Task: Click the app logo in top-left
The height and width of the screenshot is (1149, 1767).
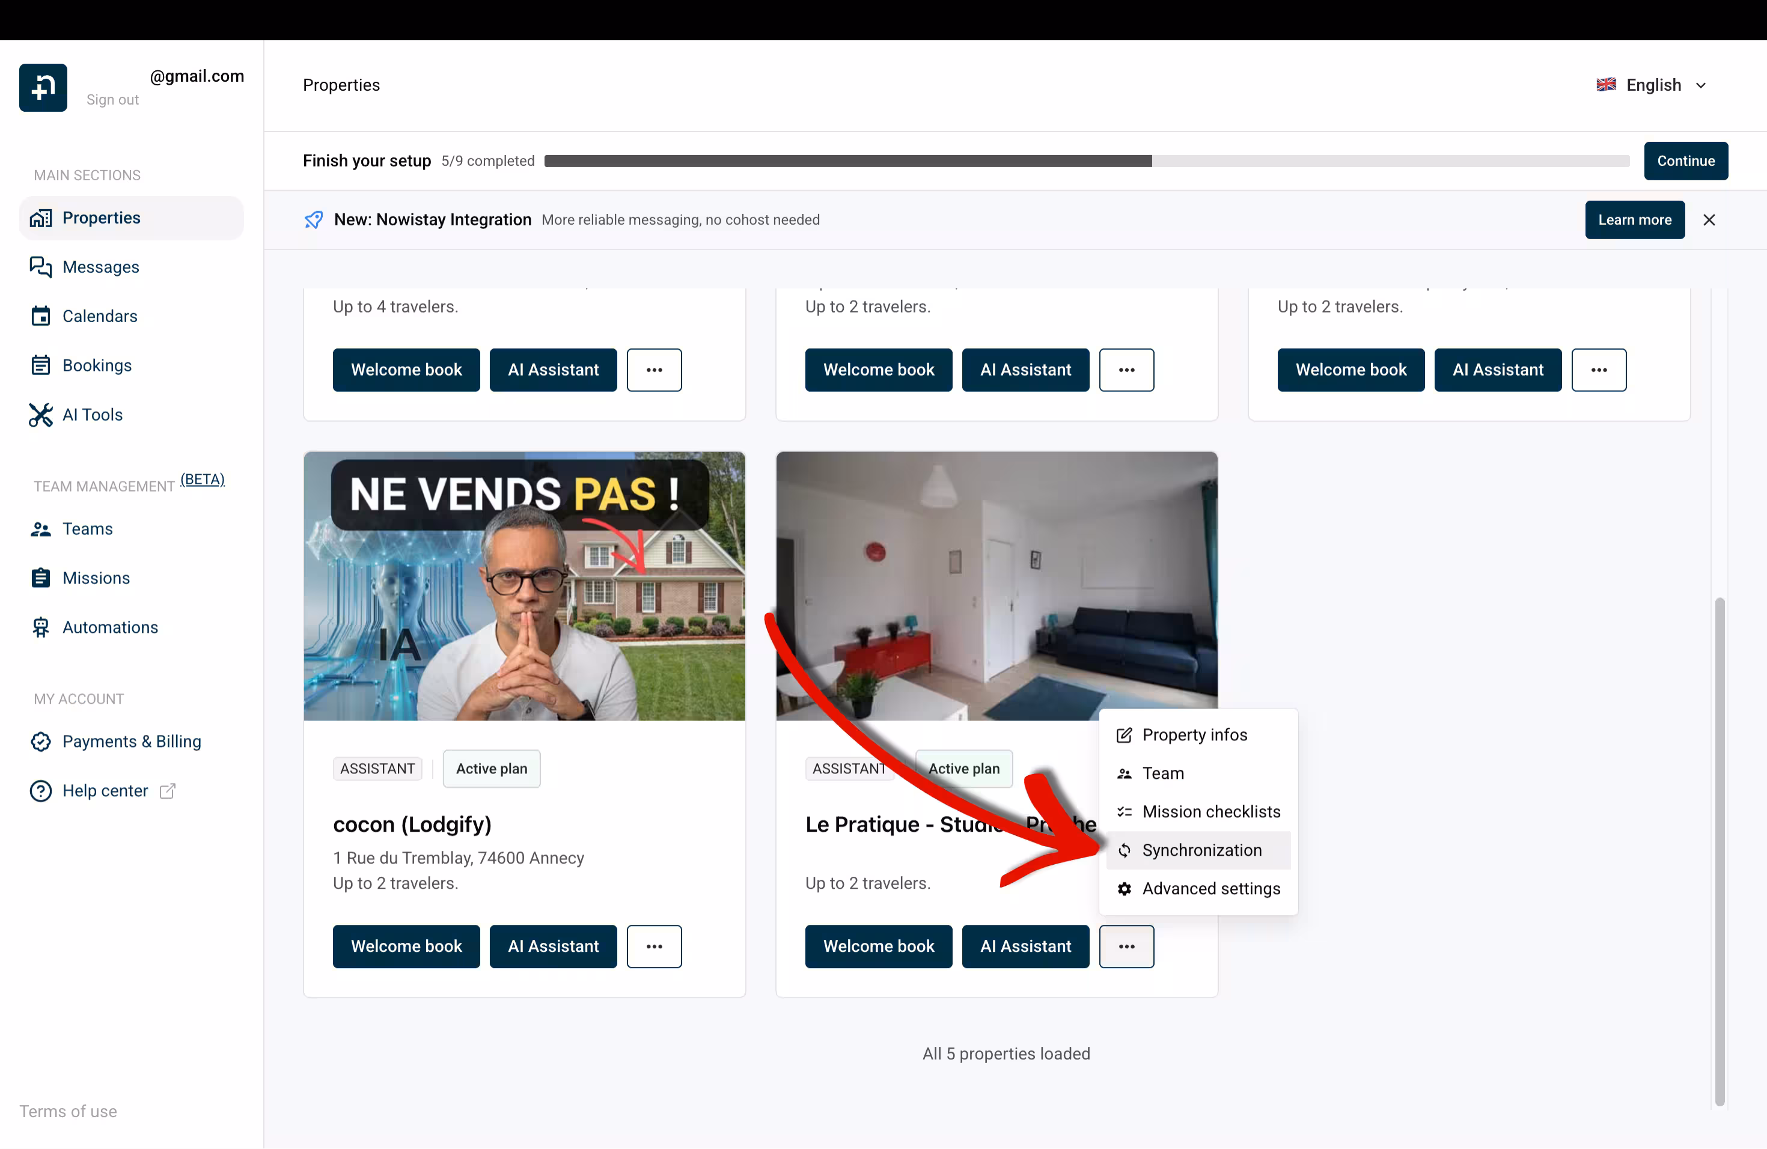Action: point(43,88)
